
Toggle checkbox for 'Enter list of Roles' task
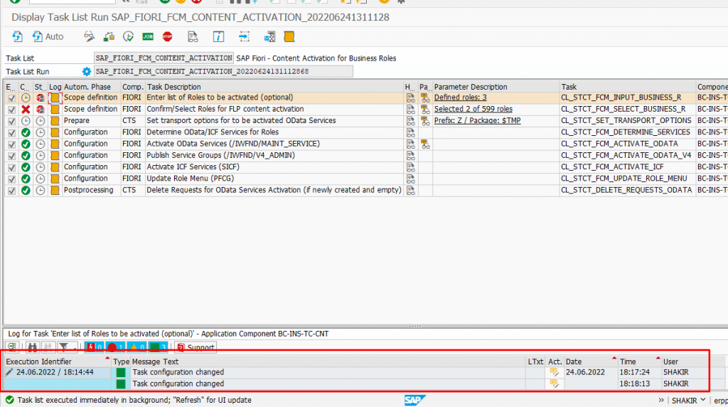tap(11, 98)
